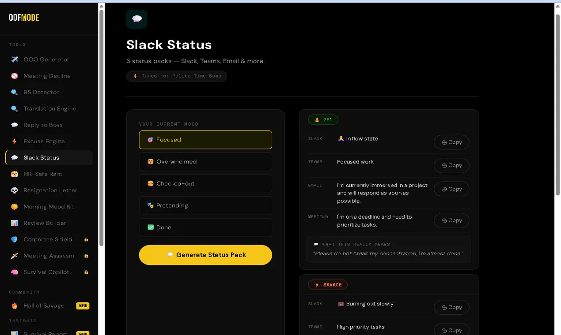Open the Translation Engine tool
561x335 pixels.
[x=49, y=108]
